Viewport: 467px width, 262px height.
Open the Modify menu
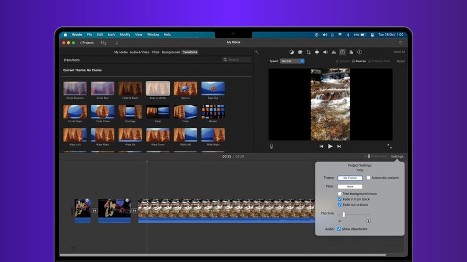tap(125, 35)
